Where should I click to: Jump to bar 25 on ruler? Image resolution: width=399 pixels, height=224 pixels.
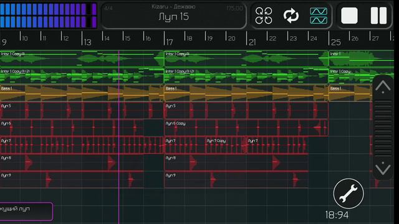[x=335, y=42]
